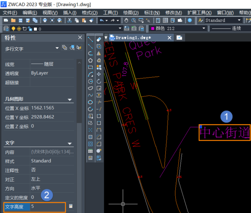The image size is (251, 213).
Task: Click the Match Properties brush icon
Action: point(91,21)
